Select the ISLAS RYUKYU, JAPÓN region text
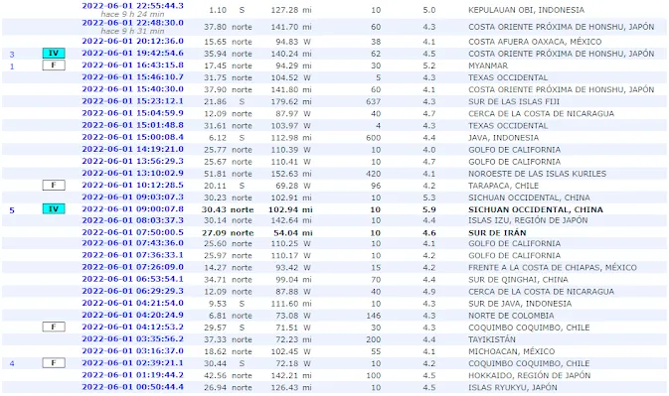This screenshot has height=396, width=669. (x=512, y=387)
